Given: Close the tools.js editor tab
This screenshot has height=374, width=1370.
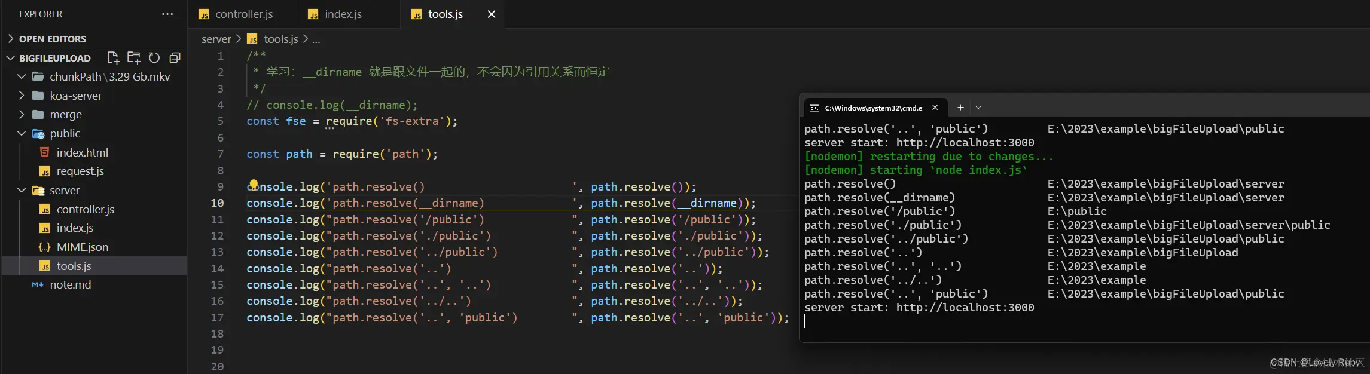Looking at the screenshot, I should click(492, 14).
